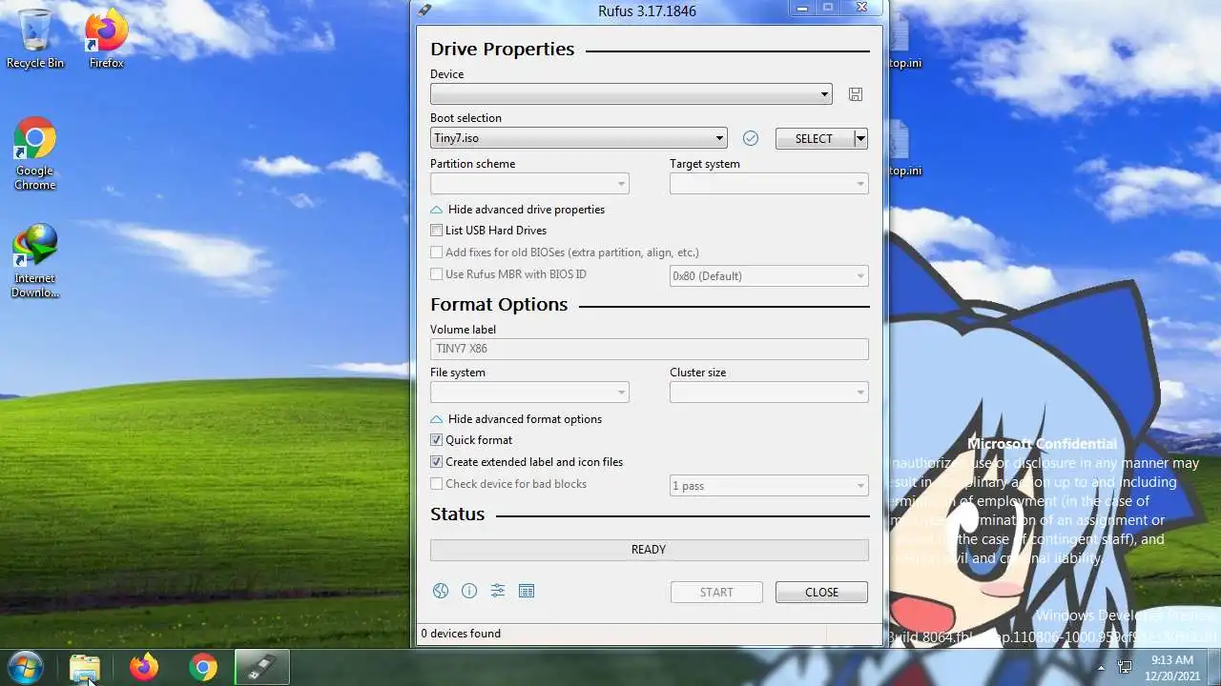Click the Windows Start orb

point(26,666)
